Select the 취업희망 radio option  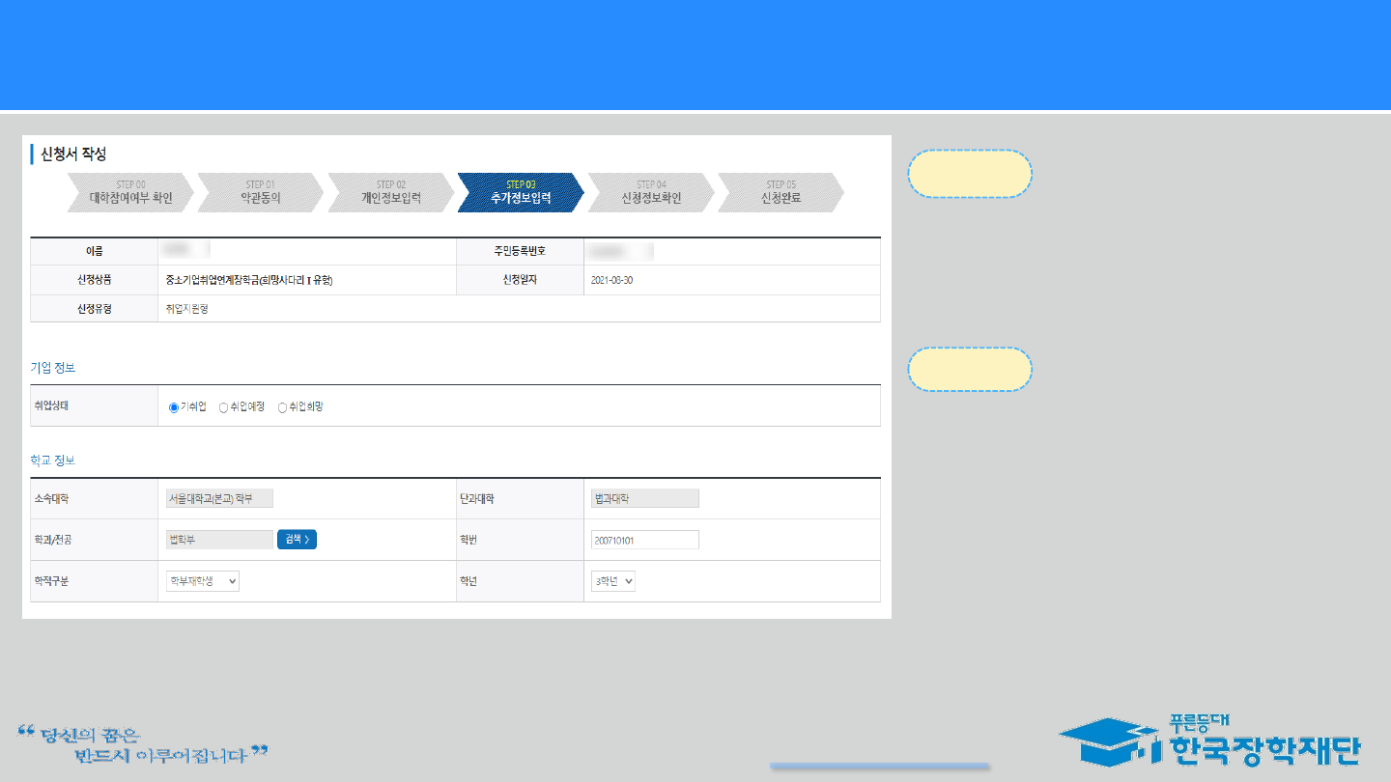coord(283,407)
